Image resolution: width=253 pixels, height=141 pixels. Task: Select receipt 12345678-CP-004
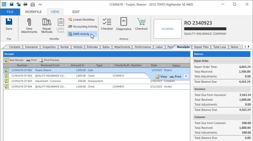pyautogui.click(x=96, y=86)
